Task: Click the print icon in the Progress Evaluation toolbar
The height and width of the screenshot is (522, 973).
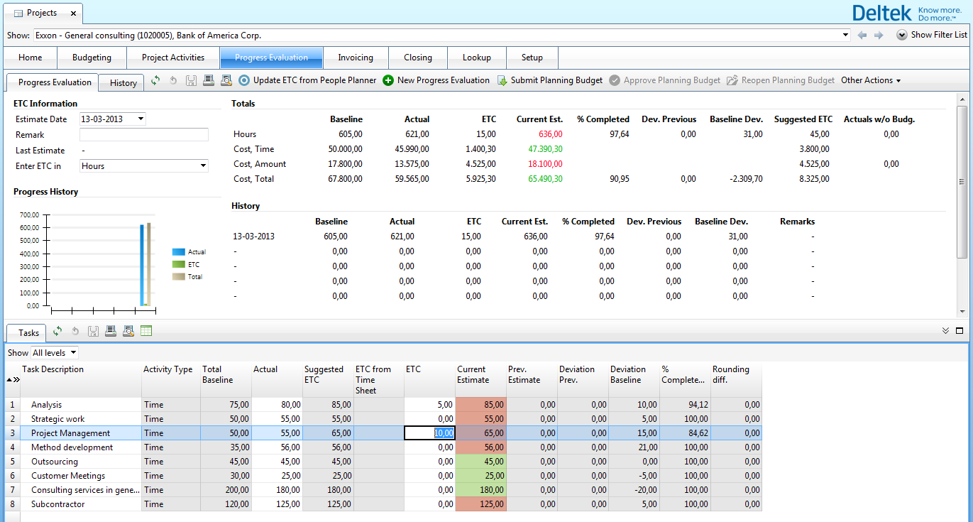Action: (x=209, y=81)
